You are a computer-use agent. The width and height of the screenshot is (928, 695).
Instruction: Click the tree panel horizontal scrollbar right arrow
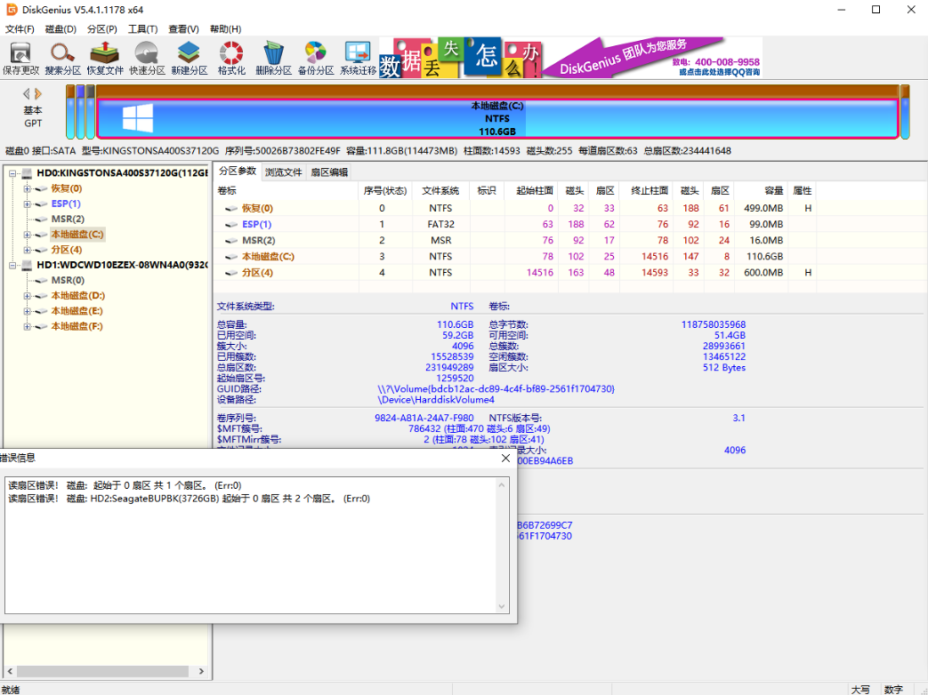click(201, 671)
